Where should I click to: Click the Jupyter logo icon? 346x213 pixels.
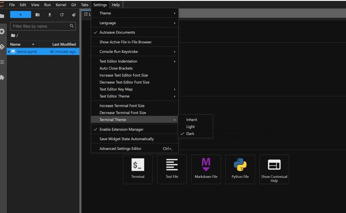tap(2, 4)
